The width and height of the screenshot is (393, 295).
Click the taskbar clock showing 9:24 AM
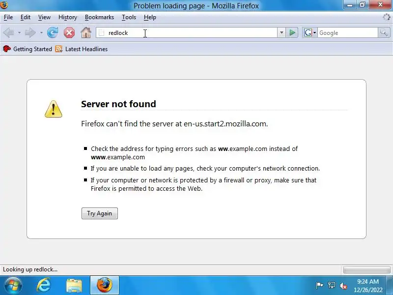point(368,286)
